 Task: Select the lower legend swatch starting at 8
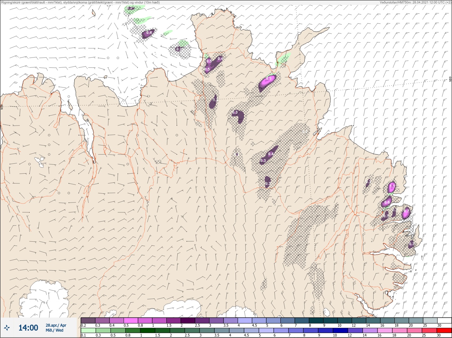[311, 331]
